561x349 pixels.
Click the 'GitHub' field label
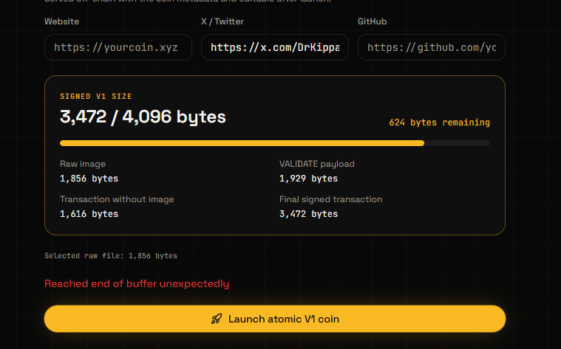(372, 21)
